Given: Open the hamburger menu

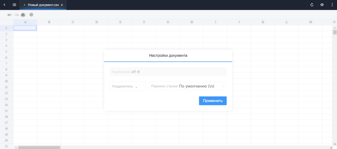Looking at the screenshot, I should [x=14, y=5].
